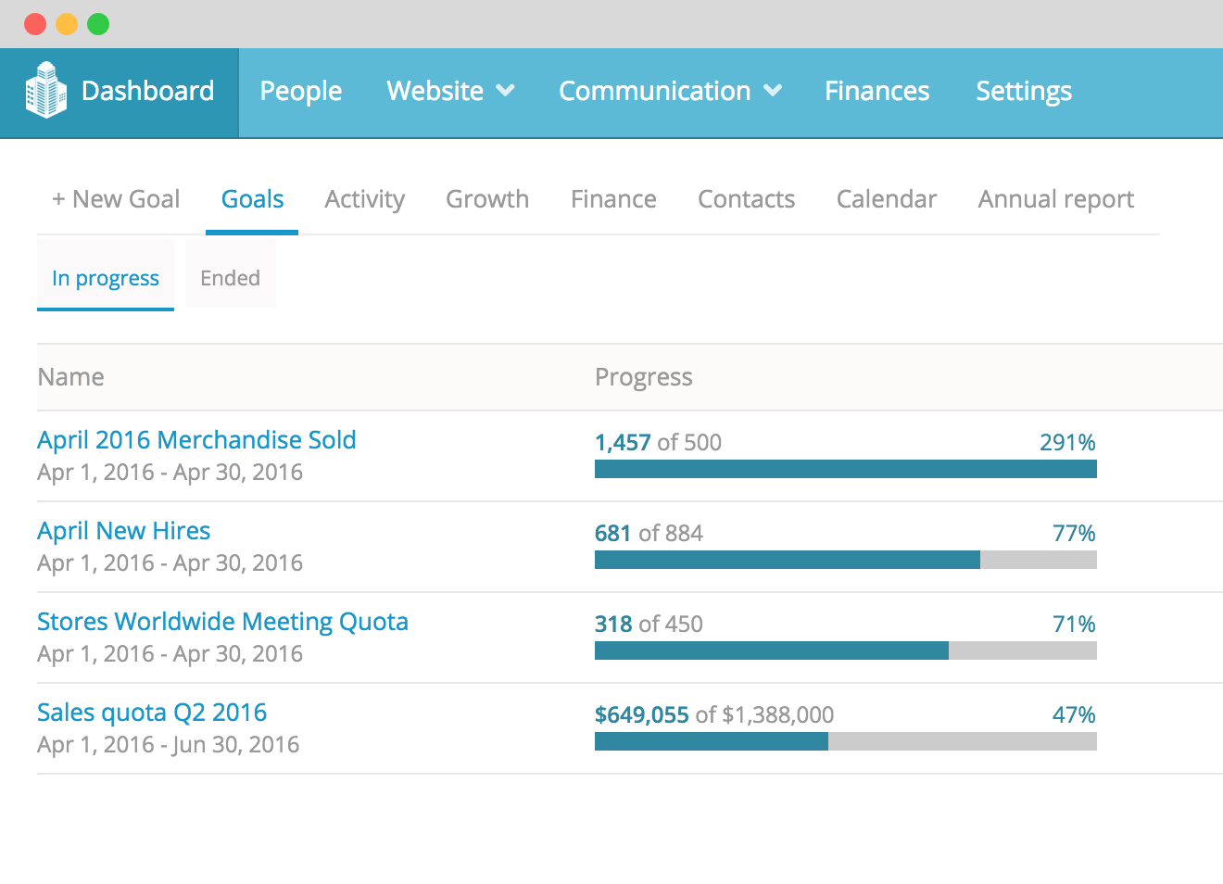Viewport: 1223px width, 884px height.
Task: View the Annual report tab
Action: (1055, 199)
